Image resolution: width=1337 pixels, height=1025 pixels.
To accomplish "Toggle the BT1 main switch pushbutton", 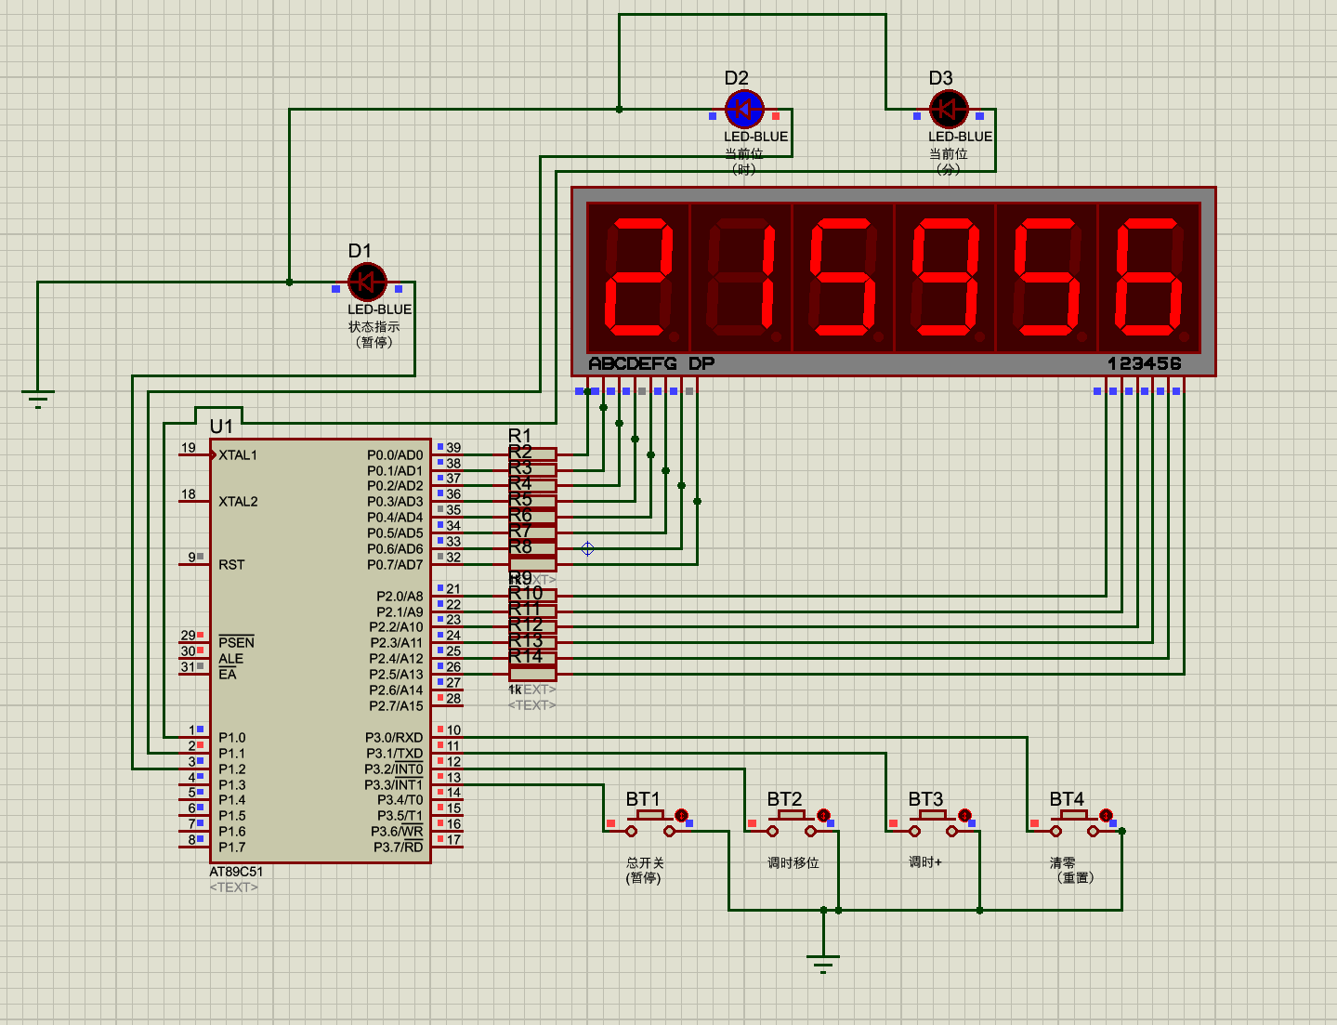I will click(650, 823).
